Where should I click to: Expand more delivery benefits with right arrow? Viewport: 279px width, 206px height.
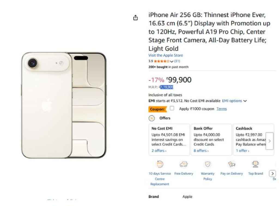pyautogui.click(x=273, y=173)
